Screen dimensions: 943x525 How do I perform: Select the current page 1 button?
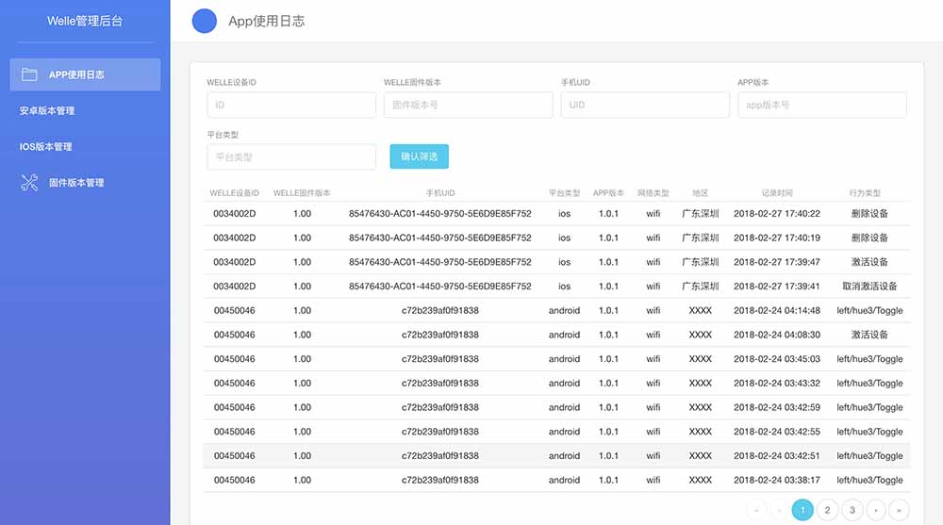coord(802,510)
